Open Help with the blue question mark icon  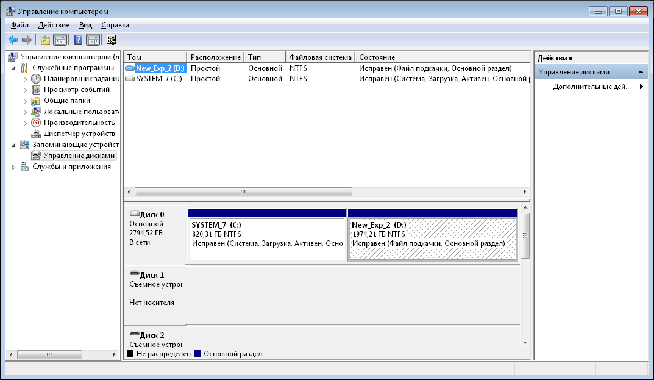(78, 40)
